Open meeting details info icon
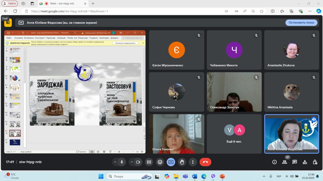Viewport: 323px width, 181px height. pos(275,162)
